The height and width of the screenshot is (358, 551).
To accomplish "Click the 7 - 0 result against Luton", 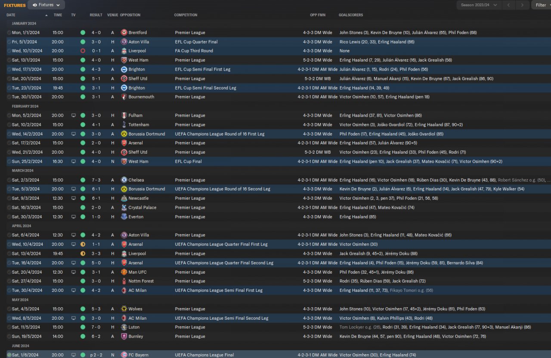I will pos(96,327).
